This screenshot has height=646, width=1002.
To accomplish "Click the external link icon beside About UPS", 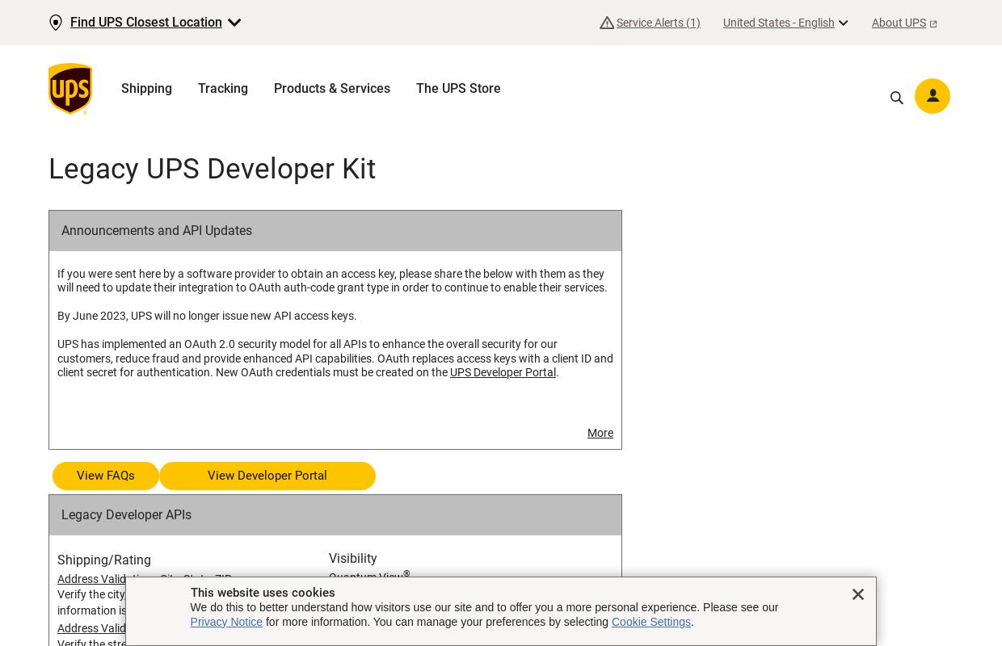I will point(933,24).
